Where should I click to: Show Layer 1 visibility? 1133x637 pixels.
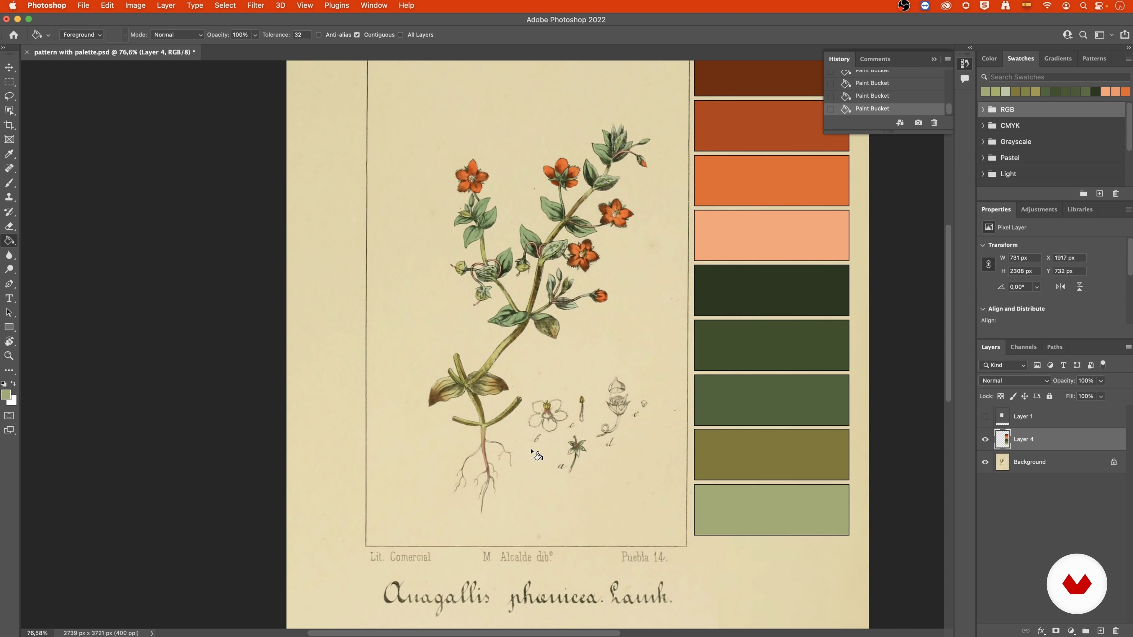click(x=985, y=416)
